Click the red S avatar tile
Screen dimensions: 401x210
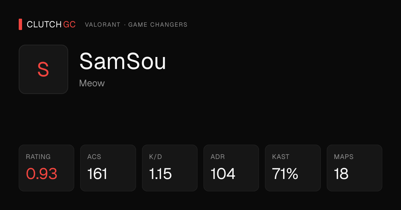pyautogui.click(x=43, y=69)
